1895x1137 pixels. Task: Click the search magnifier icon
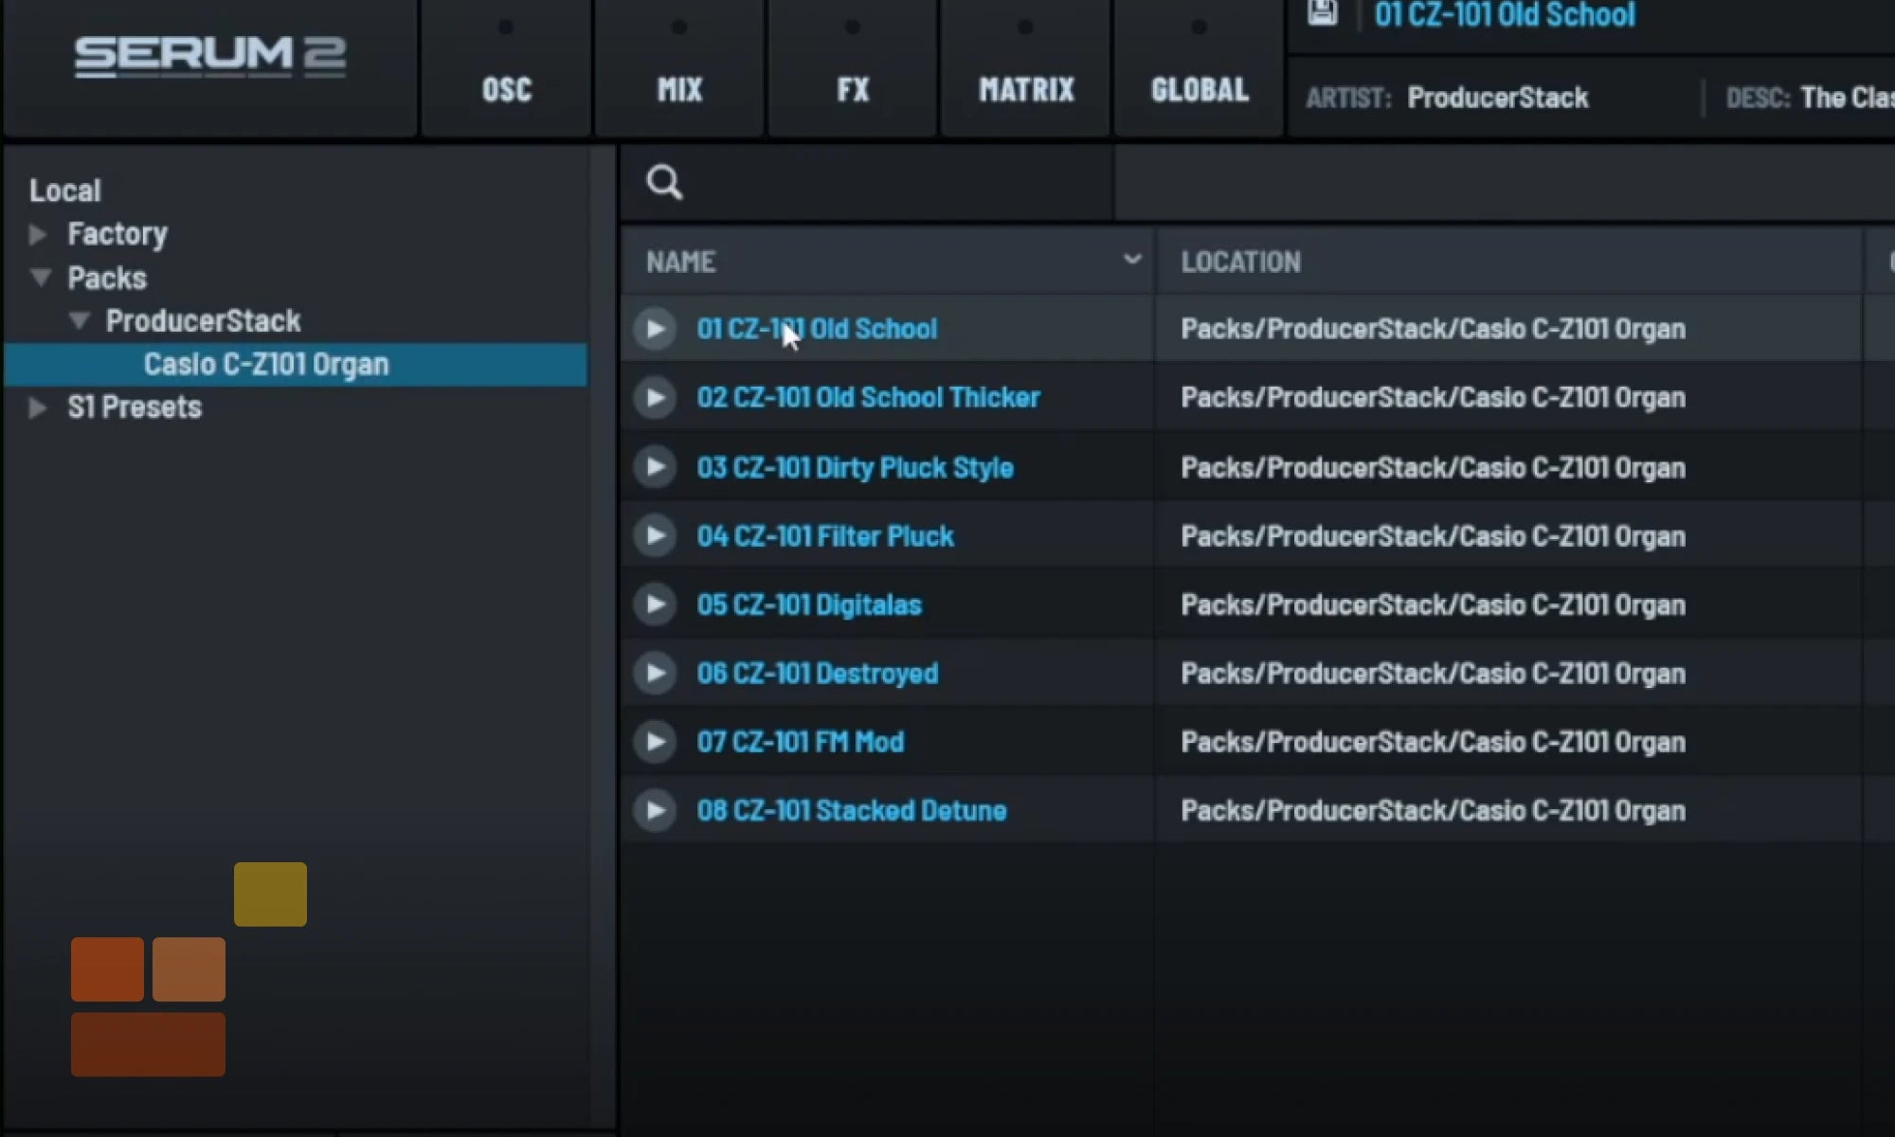pyautogui.click(x=664, y=182)
